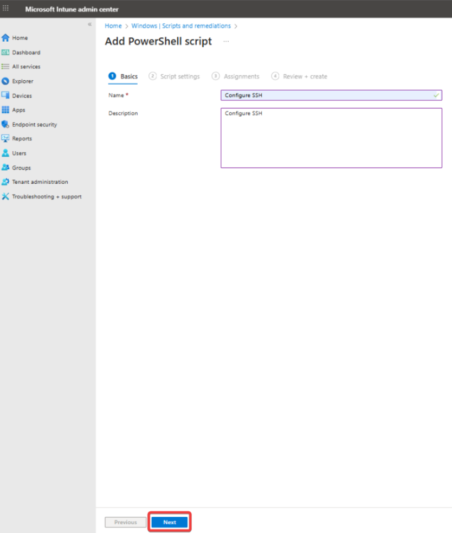
Task: Click the Users person icon
Action: [x=6, y=153]
